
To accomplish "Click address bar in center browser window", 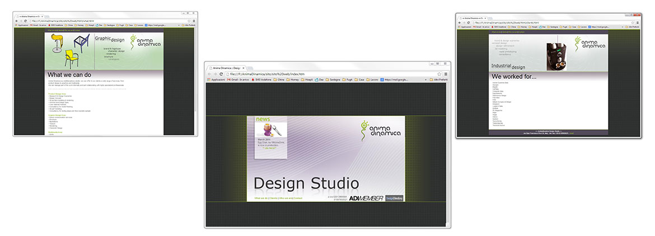I will tap(333, 74).
